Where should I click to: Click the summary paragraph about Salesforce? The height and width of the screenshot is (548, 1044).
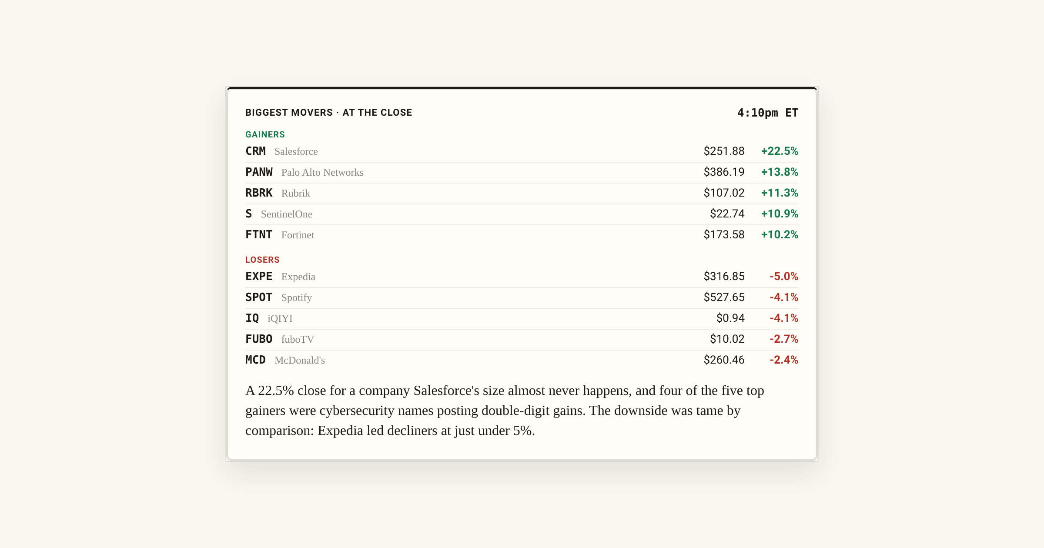pos(505,410)
